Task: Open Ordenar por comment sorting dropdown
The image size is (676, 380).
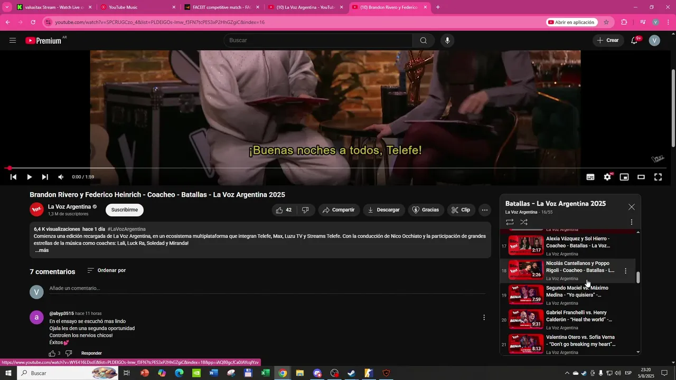Action: click(x=106, y=270)
